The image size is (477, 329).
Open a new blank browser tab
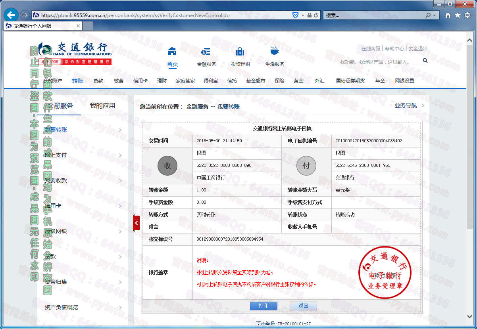click(88, 26)
